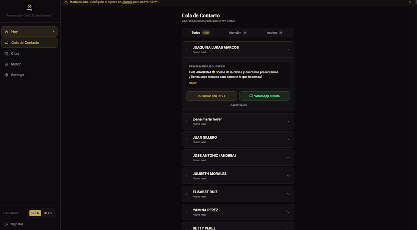The image size is (417, 230).
Task: Click the WhatsApp directo button
Action: pyautogui.click(x=265, y=96)
